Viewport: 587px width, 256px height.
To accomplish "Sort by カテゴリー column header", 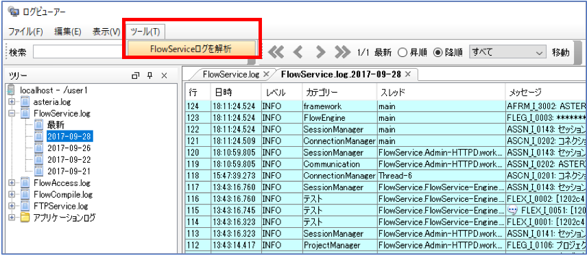I will point(339,92).
